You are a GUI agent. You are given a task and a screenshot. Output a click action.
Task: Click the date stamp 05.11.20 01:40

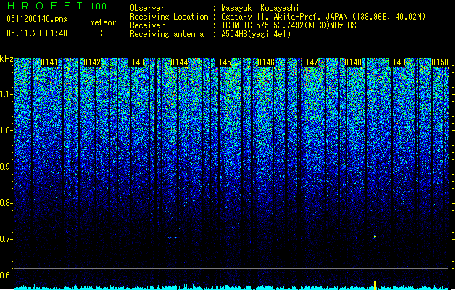click(37, 33)
